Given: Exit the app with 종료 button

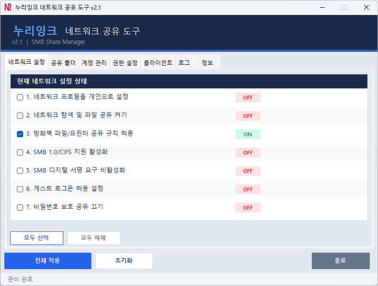Looking at the screenshot, I should [340, 260].
